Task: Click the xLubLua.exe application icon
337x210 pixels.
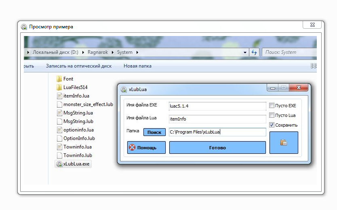Action: 59,164
